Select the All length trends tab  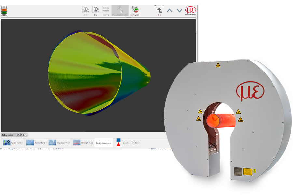click(83, 143)
